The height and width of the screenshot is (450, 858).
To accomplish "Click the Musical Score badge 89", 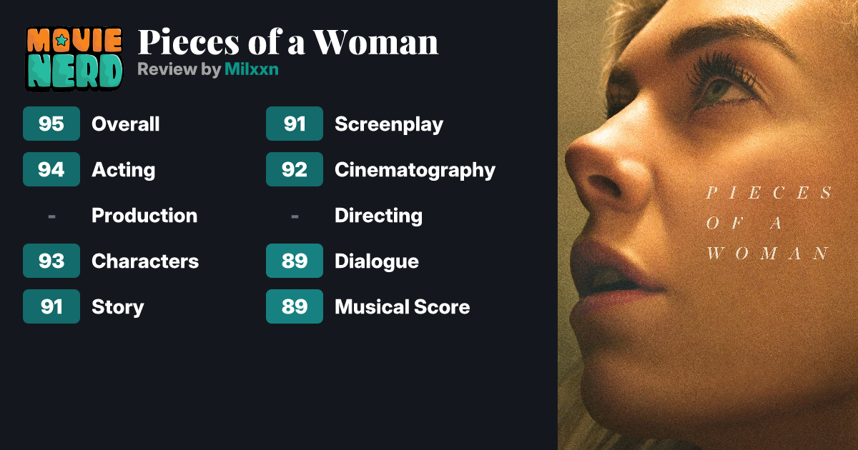I will 295,306.
